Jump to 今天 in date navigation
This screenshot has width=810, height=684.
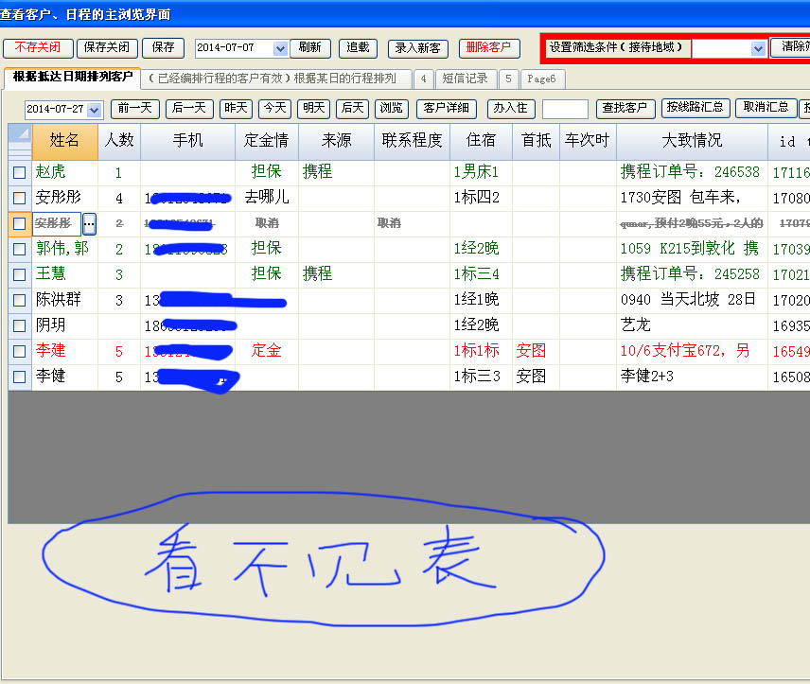click(274, 108)
